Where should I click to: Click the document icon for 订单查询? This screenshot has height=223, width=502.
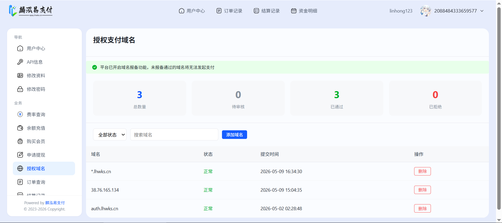(20, 182)
